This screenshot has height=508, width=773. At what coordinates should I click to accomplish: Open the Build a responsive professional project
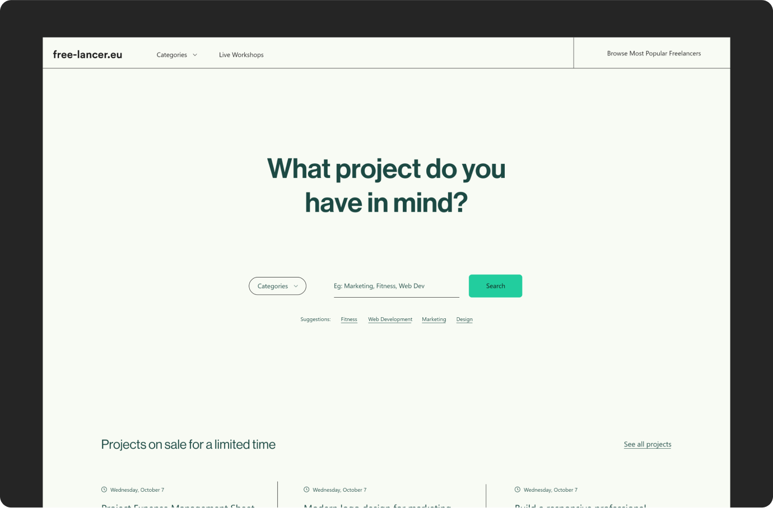[580, 505]
